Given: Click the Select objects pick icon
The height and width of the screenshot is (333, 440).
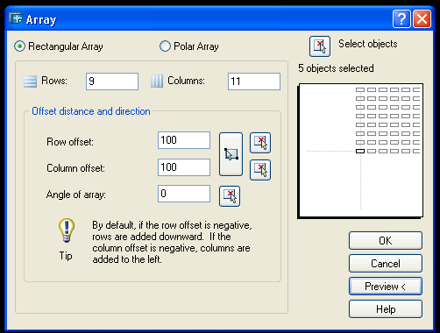Looking at the screenshot, I should tap(320, 46).
